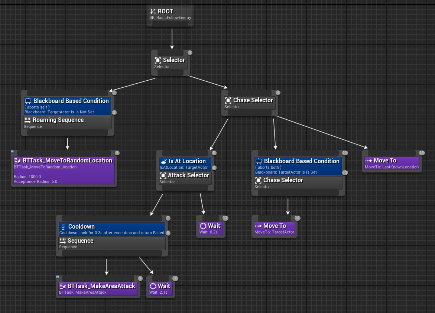Click execution index badge 12 on Chase condition node
Screen dimensions: 435x313
click(345, 153)
